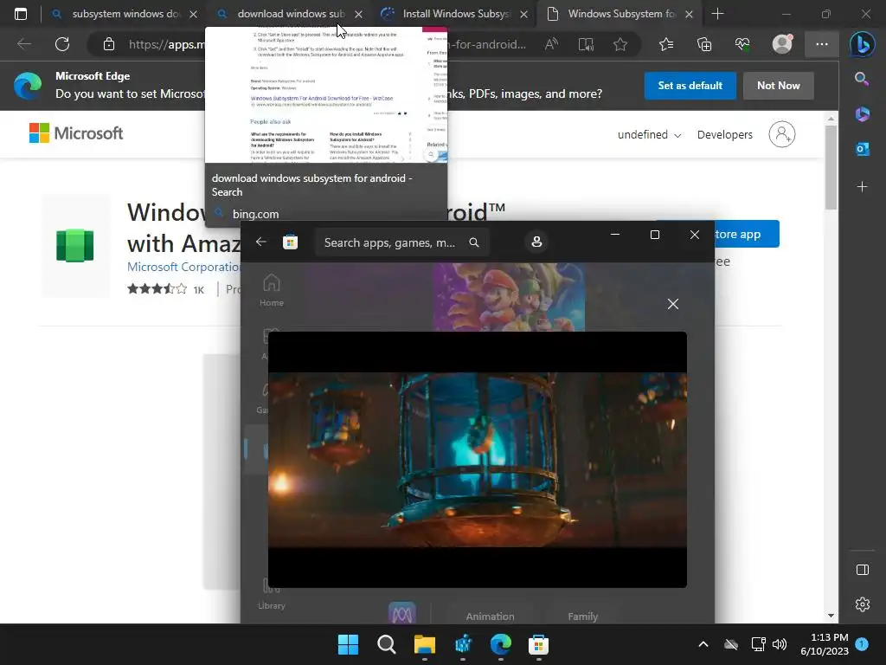This screenshot has width=886, height=665.
Task: Open Developers link
Action: (724, 134)
